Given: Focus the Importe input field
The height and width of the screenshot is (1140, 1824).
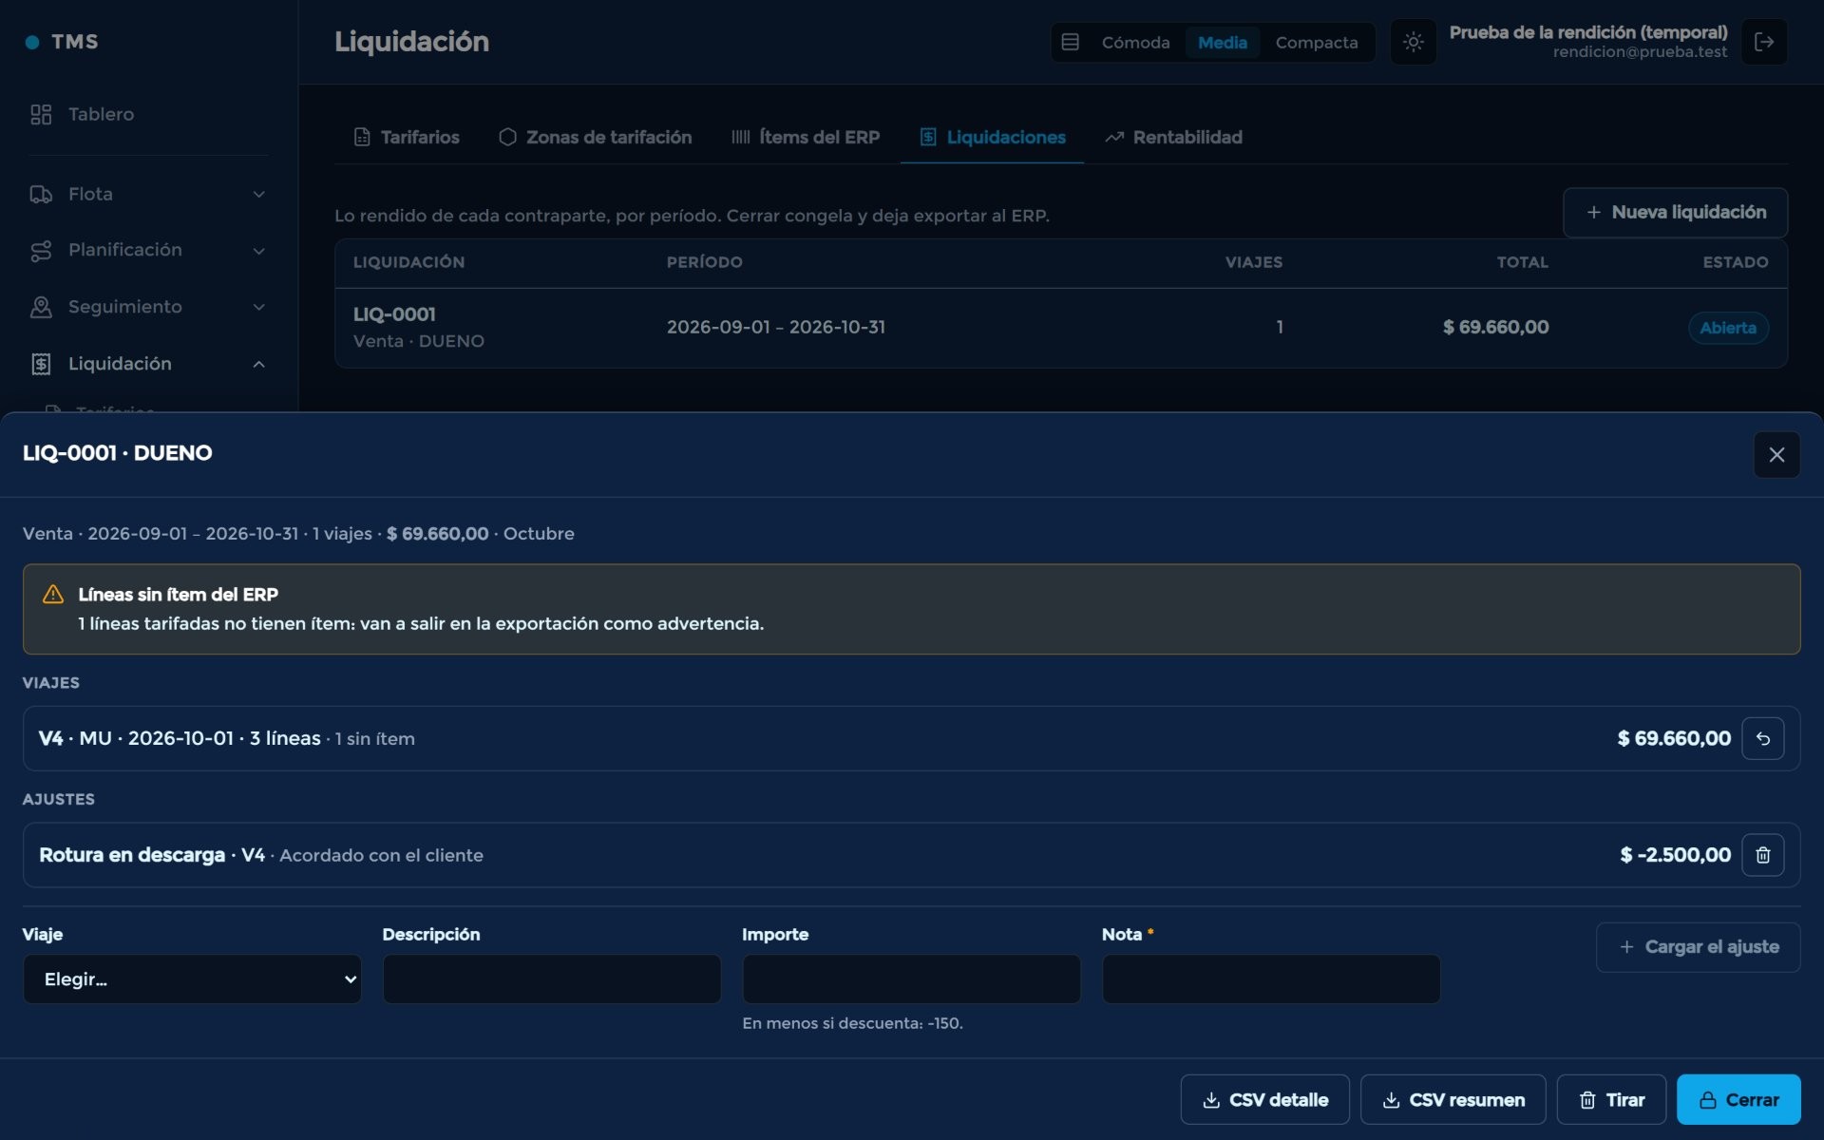Looking at the screenshot, I should [911, 978].
